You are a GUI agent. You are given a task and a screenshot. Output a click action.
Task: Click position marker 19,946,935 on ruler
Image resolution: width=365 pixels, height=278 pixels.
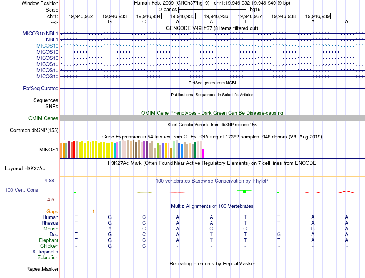pos(182,16)
